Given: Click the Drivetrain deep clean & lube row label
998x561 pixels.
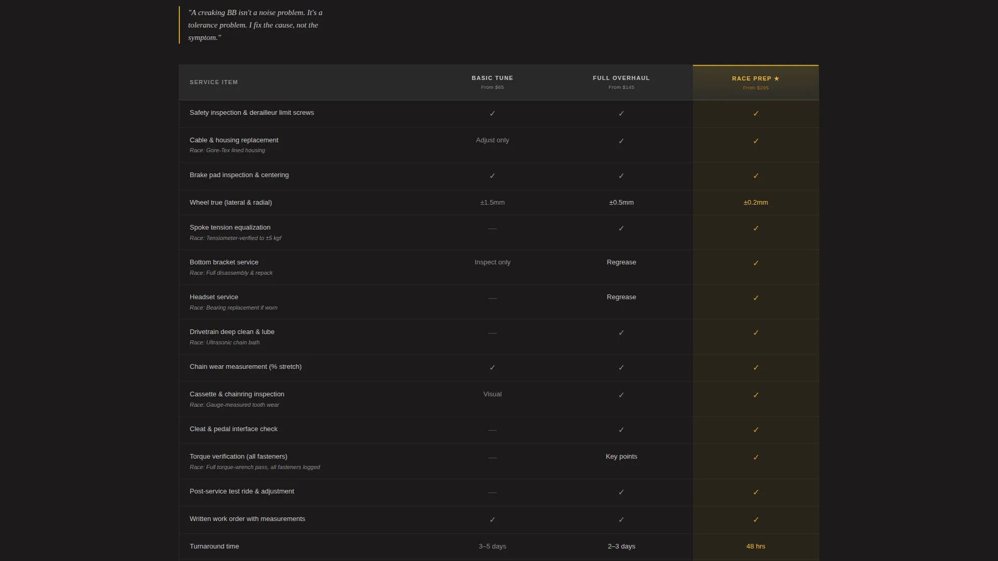Looking at the screenshot, I should click(x=232, y=332).
